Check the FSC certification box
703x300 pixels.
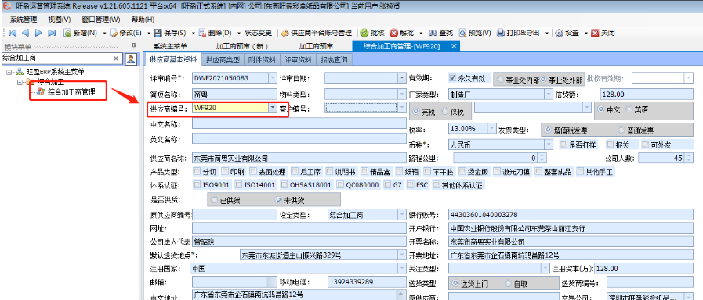coord(410,184)
